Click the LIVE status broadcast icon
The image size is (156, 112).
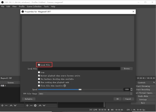91,110
